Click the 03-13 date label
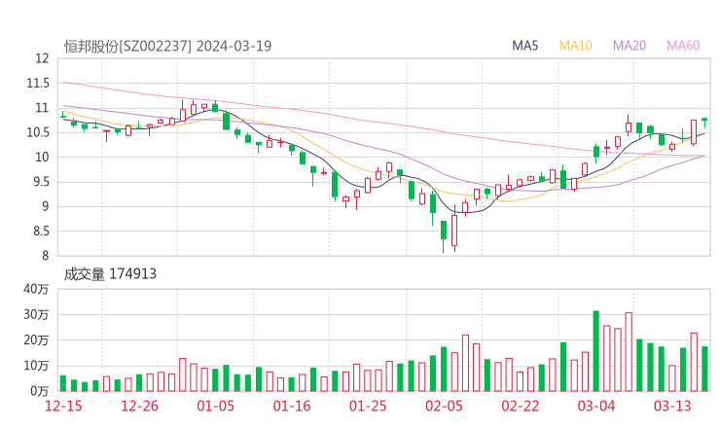This screenshot has width=720, height=428. [672, 406]
